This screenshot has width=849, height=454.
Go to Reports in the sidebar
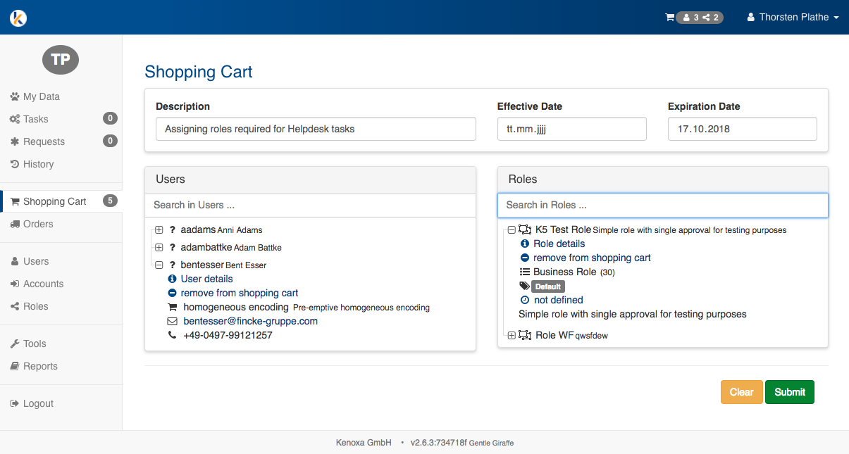point(40,366)
